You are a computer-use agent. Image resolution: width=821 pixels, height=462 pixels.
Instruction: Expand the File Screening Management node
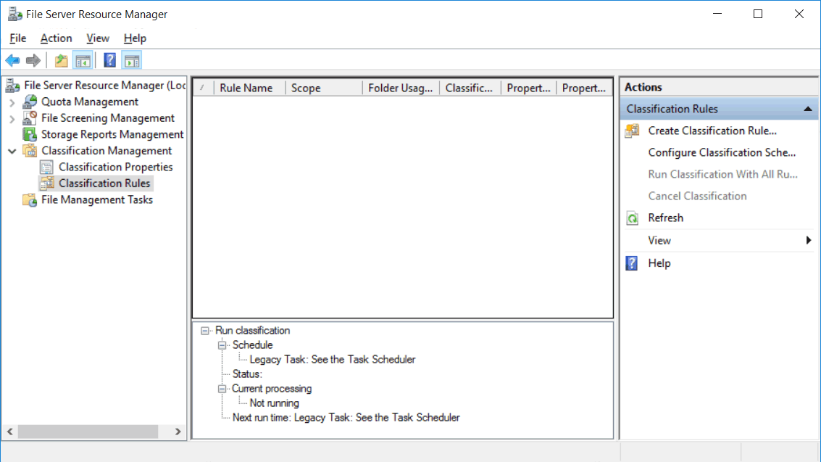[12, 118]
